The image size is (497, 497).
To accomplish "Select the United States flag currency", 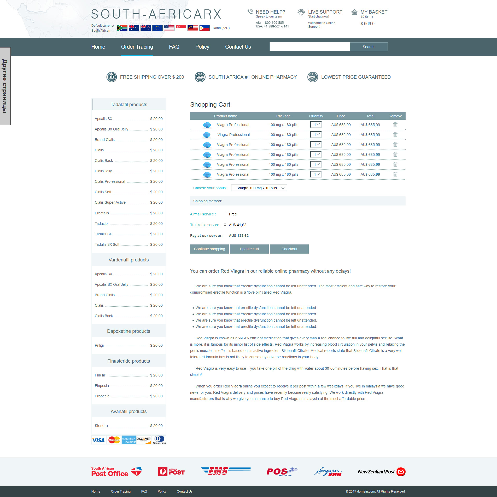I will click(169, 28).
